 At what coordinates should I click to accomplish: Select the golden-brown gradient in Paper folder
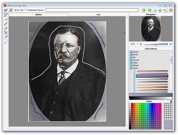pos(152,90)
